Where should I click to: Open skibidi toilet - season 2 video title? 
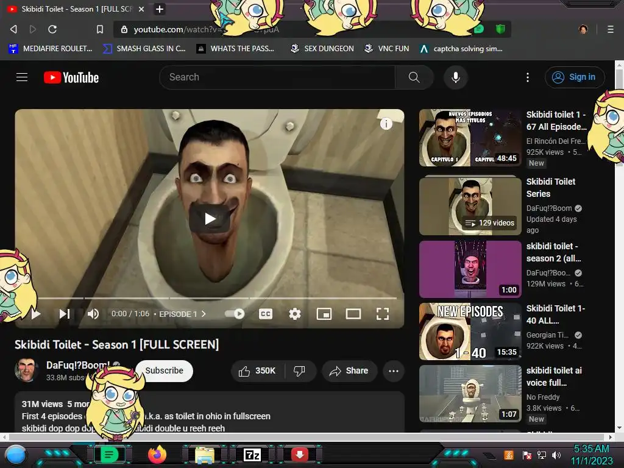(553, 252)
